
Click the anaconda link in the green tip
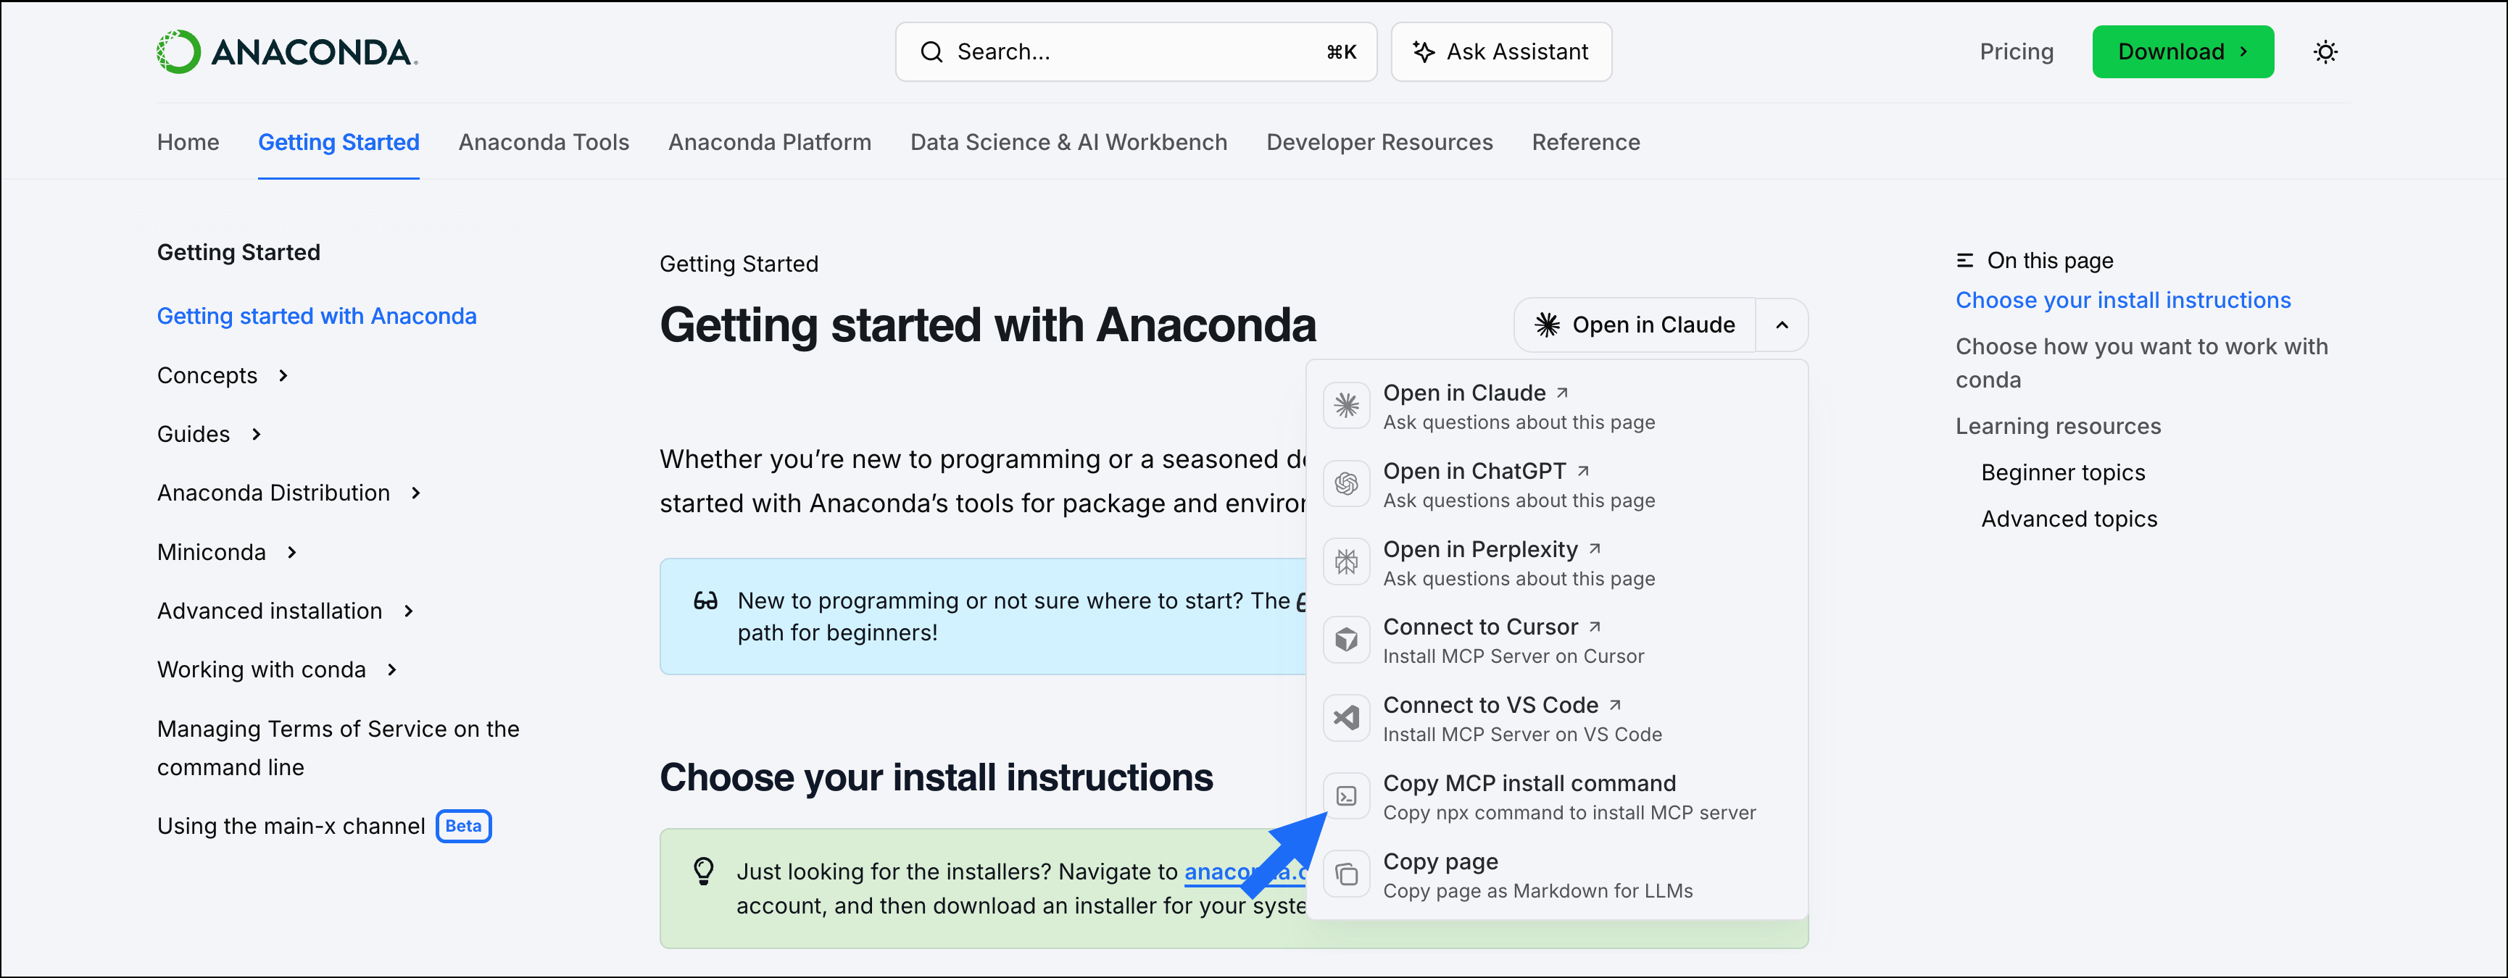pos(1245,872)
